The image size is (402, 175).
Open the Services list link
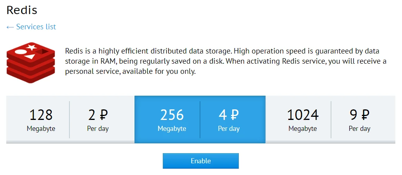pyautogui.click(x=36, y=27)
